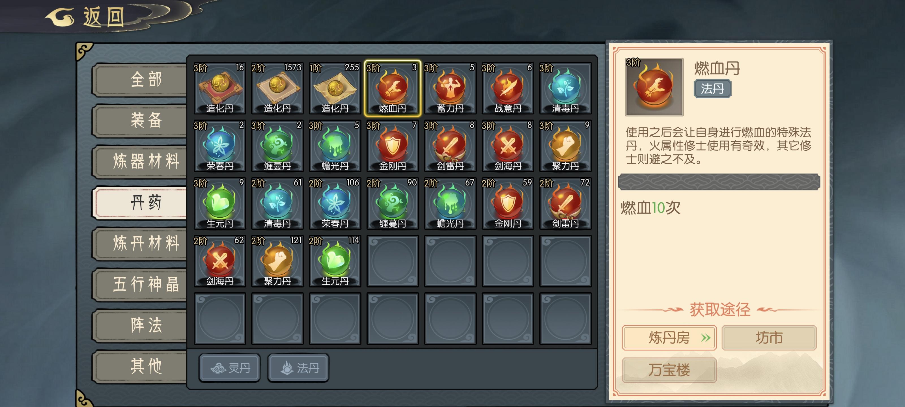Select the 3阶 荣春丹 flower pill
This screenshot has height=407, width=905.
coord(219,146)
